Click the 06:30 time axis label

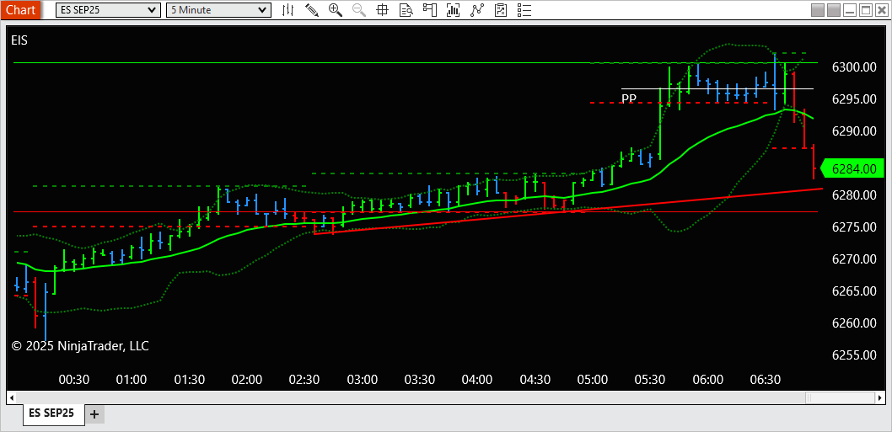pyautogui.click(x=765, y=379)
